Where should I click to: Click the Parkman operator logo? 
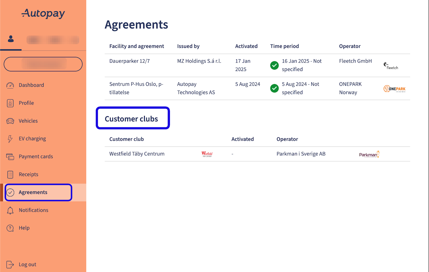(x=369, y=154)
